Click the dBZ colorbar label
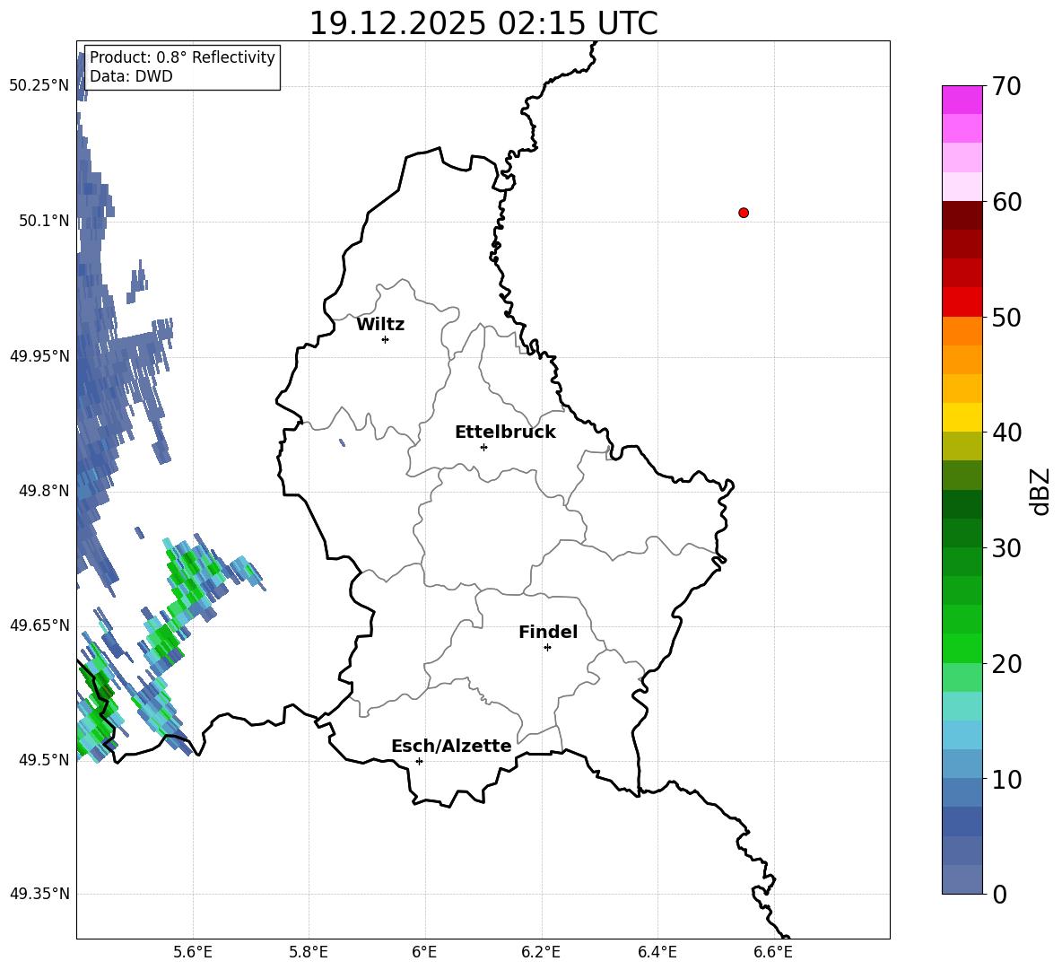 (1039, 492)
